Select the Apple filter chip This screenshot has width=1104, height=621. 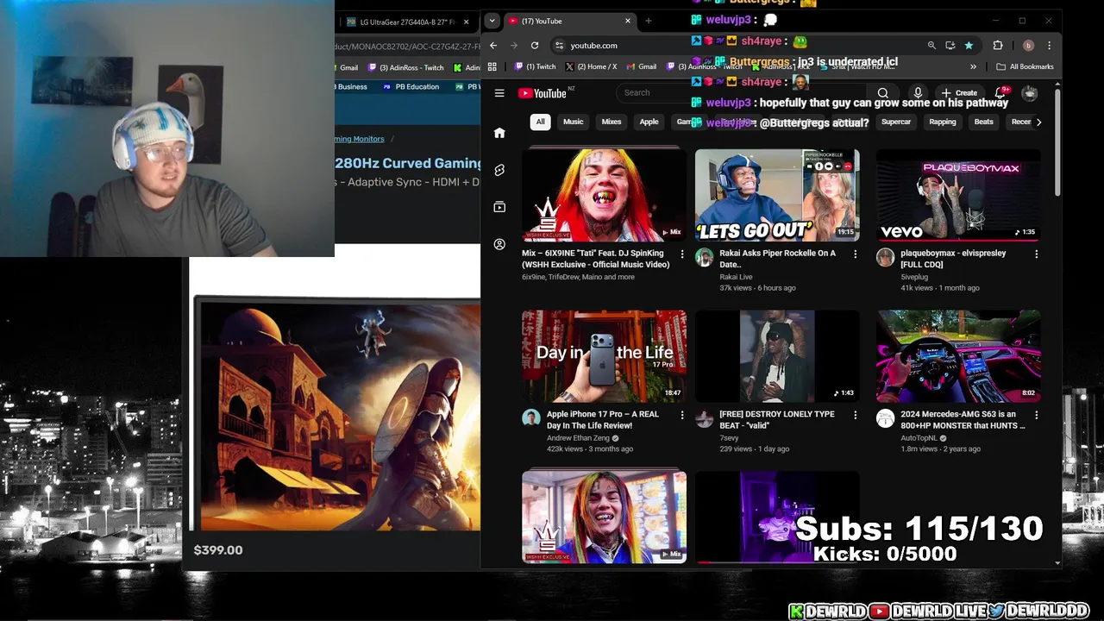point(649,122)
